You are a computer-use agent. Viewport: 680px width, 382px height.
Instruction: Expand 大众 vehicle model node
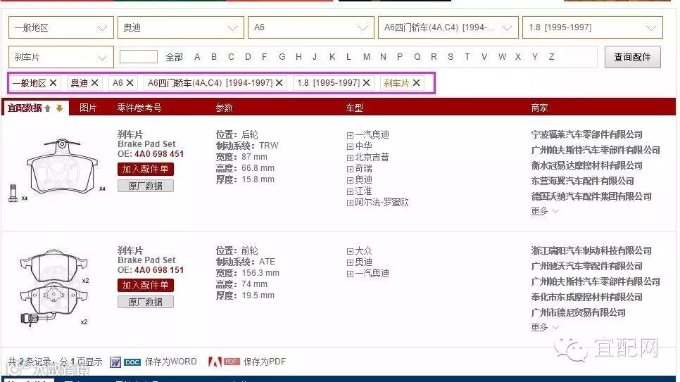click(x=350, y=251)
